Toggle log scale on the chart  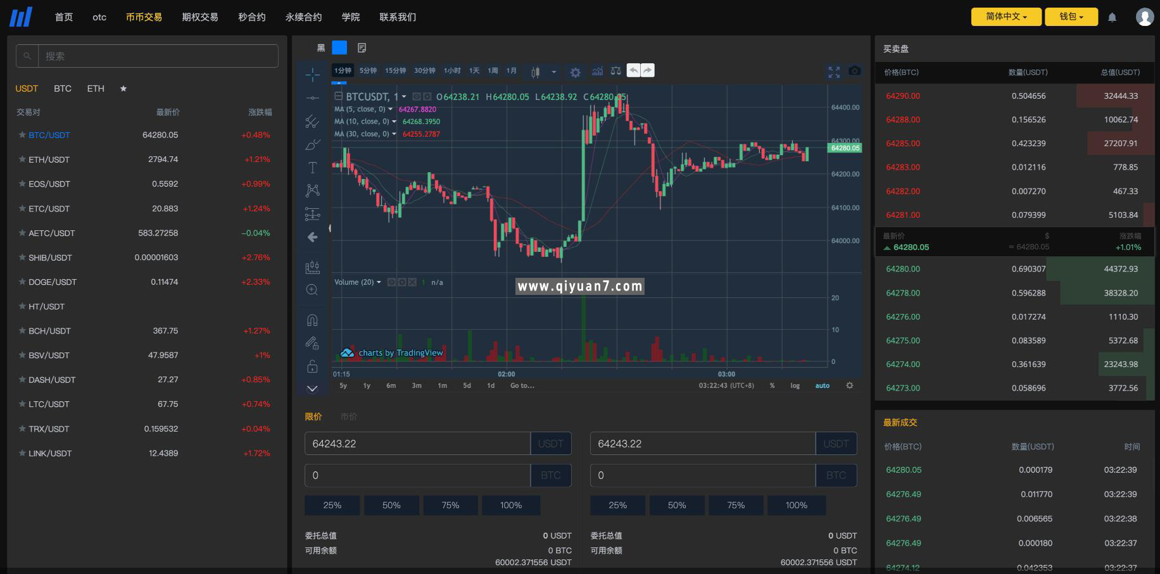click(795, 385)
